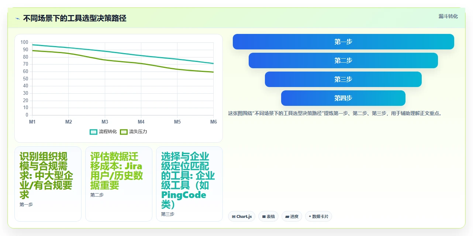
Task: Open the 评估数据迁移成本 card
Action: click(x=119, y=184)
